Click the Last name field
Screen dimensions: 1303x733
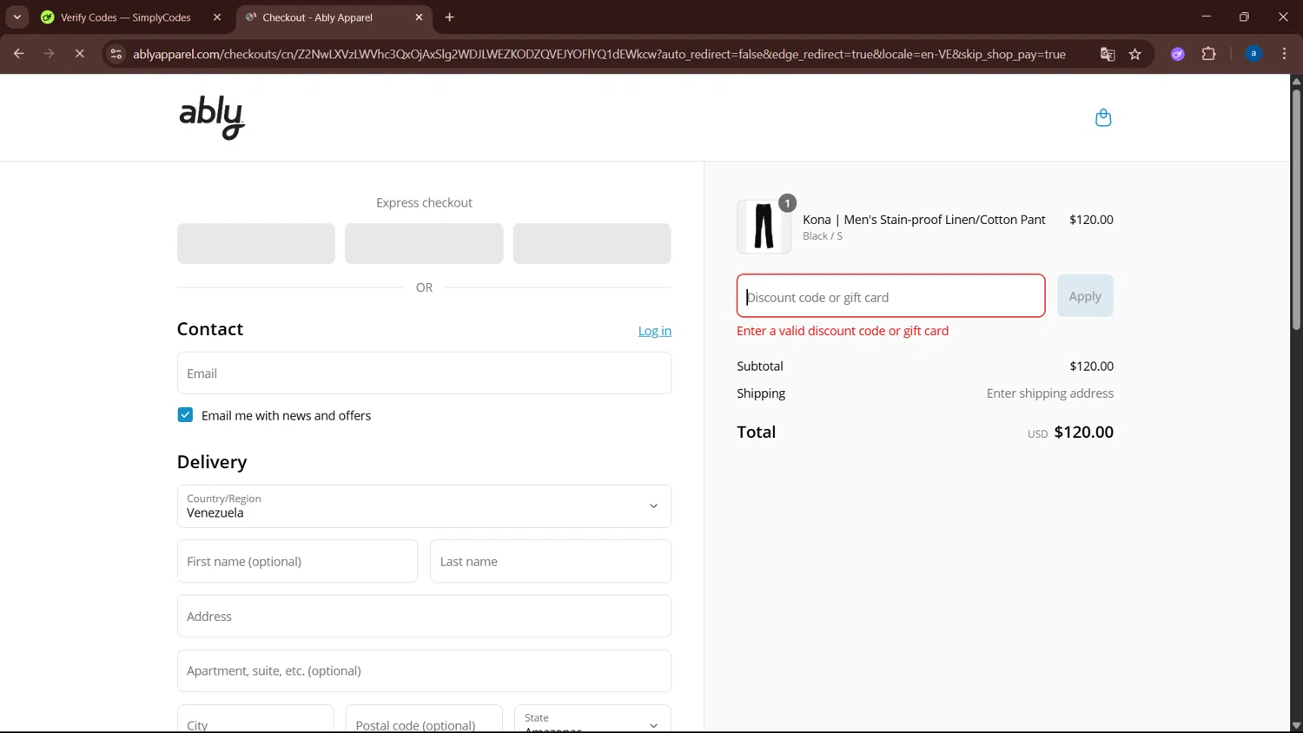(x=551, y=561)
